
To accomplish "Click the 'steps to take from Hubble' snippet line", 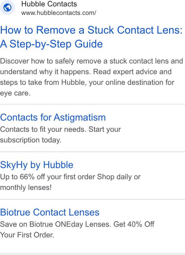I will (x=87, y=82).
